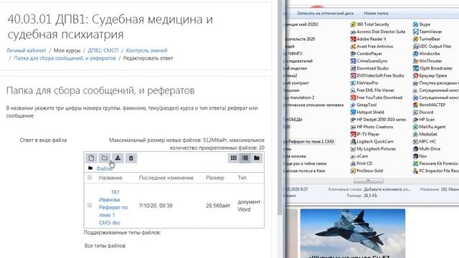The width and height of the screenshot is (459, 258).
Task: Open Контроль знаний breadcrumb link
Action: (x=146, y=50)
